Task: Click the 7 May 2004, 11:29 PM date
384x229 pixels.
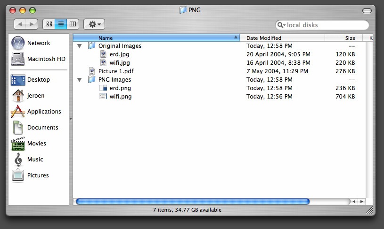Action: coord(277,71)
